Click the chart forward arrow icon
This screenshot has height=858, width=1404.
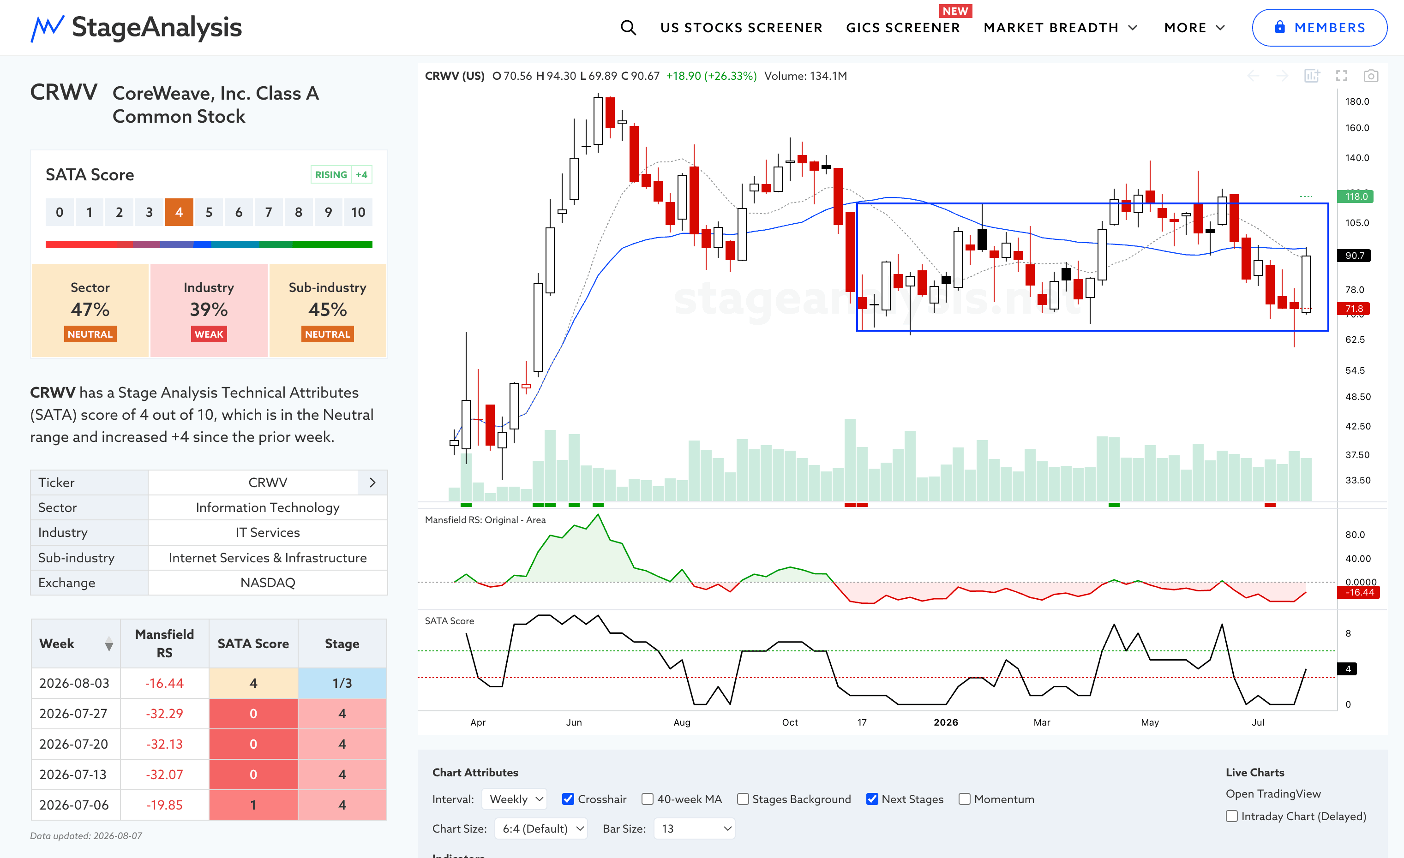tap(1282, 76)
